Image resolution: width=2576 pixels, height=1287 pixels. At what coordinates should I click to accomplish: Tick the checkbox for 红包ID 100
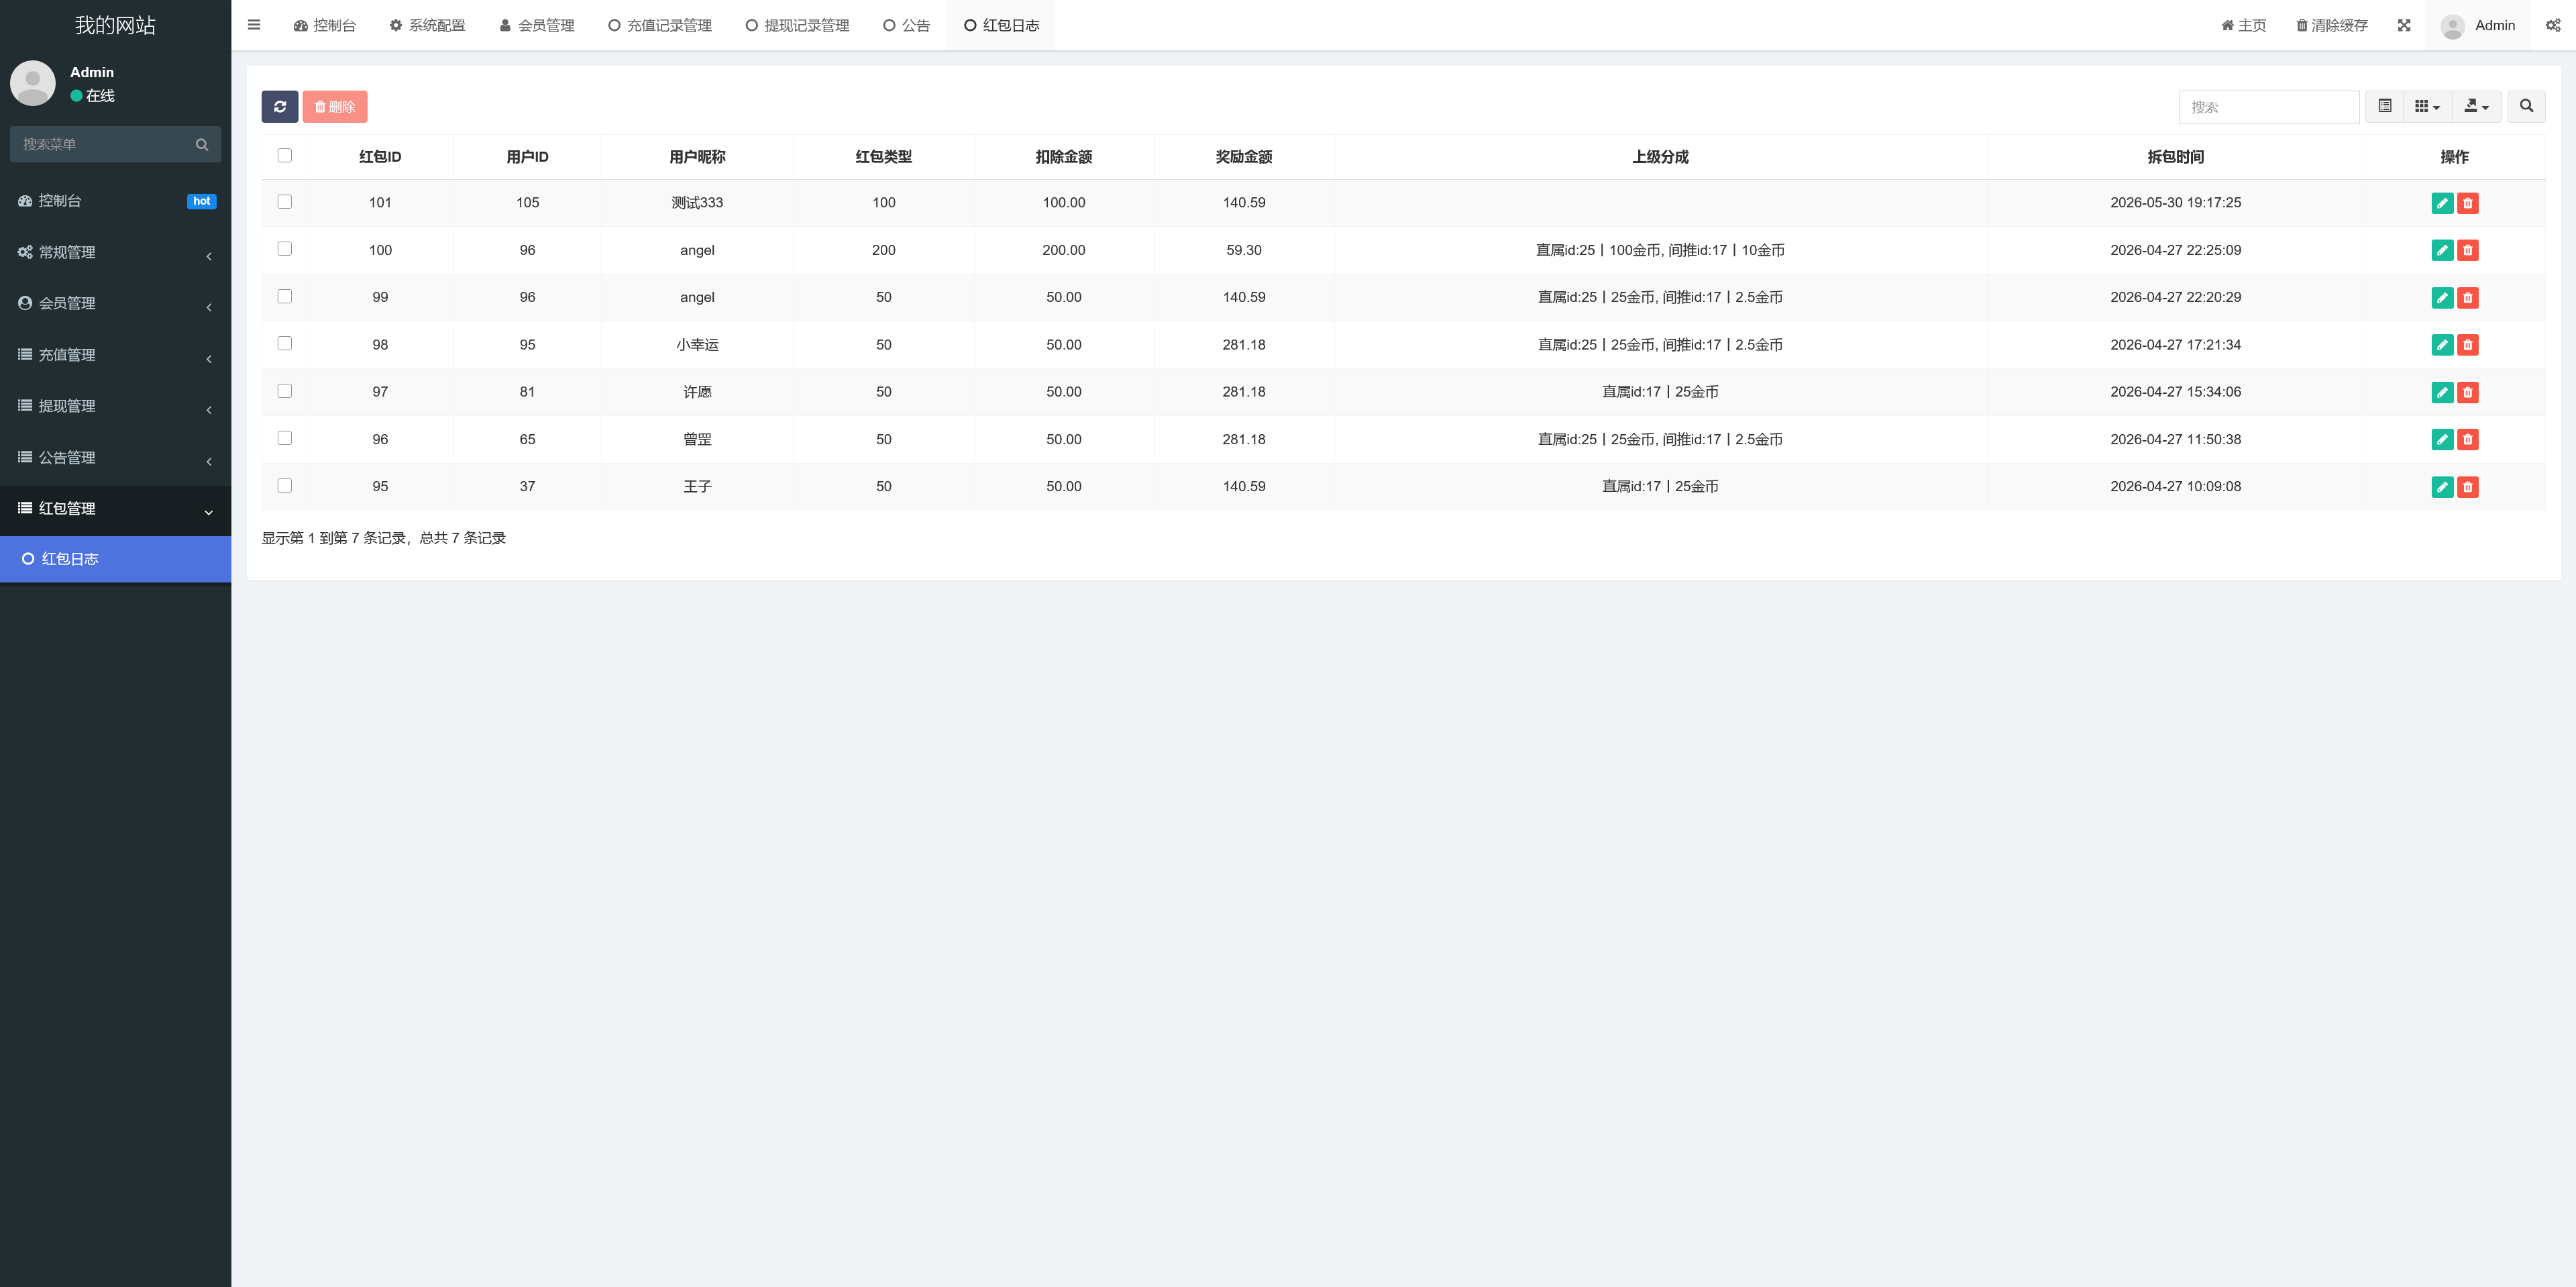coord(285,249)
